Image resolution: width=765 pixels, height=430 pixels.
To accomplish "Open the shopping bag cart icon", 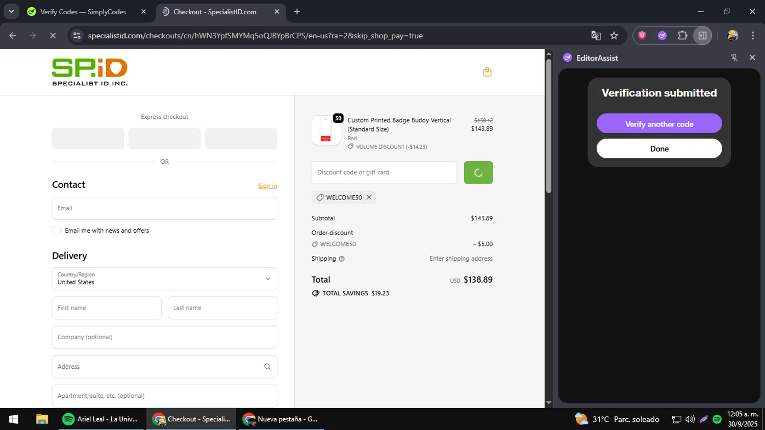I will coord(487,72).
